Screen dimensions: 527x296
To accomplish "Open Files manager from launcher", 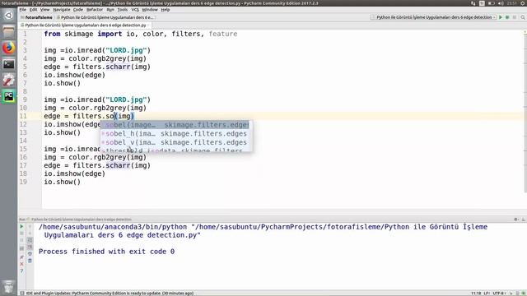I will click(9, 31).
